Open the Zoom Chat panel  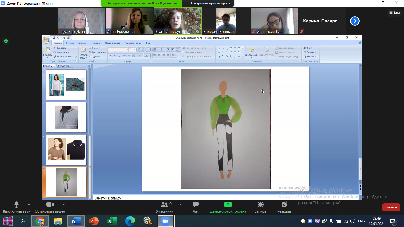click(195, 207)
